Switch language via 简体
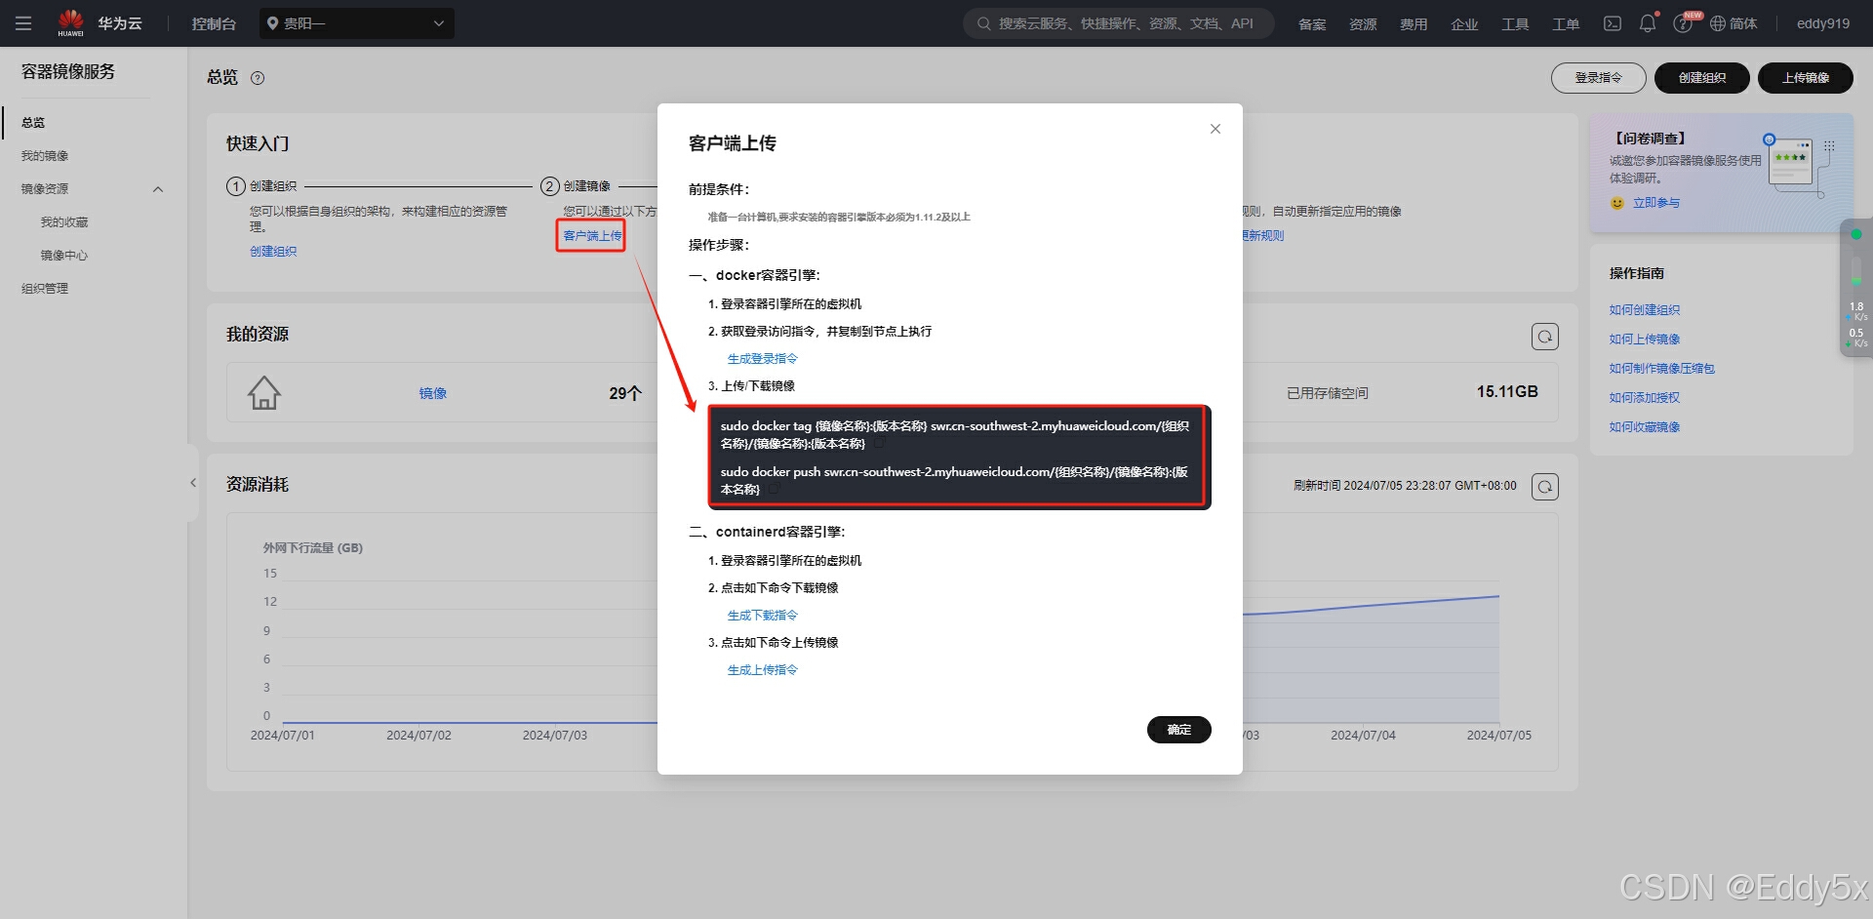This screenshot has height=919, width=1873. coord(1743,23)
